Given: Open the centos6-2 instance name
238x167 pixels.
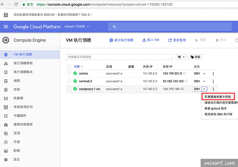Looking at the screenshot, I should pos(85,81).
